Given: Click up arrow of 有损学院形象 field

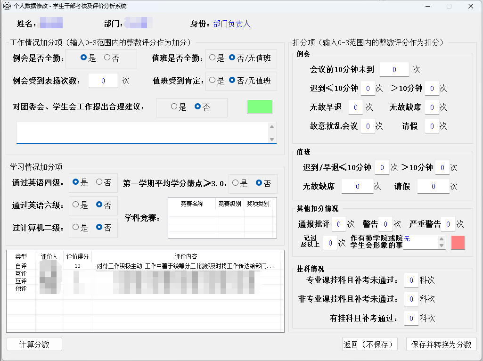Looking at the screenshot, I should (442, 239).
